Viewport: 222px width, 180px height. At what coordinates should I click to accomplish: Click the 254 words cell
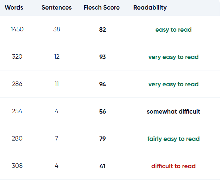(x=17, y=111)
